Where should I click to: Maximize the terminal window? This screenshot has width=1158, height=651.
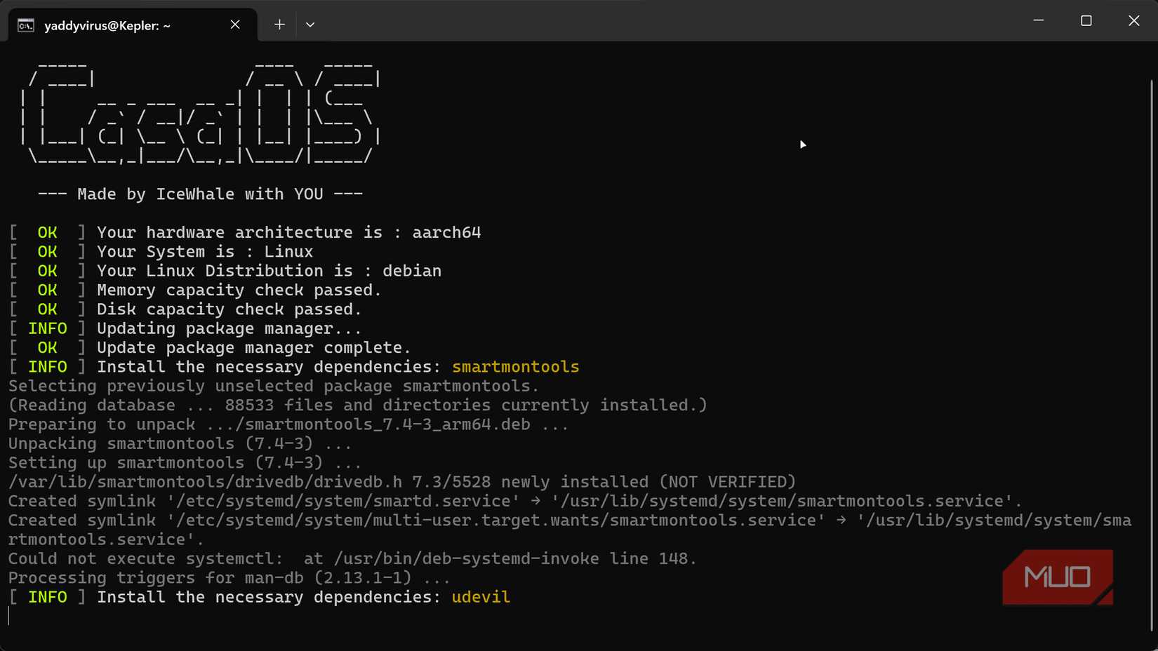(1086, 20)
